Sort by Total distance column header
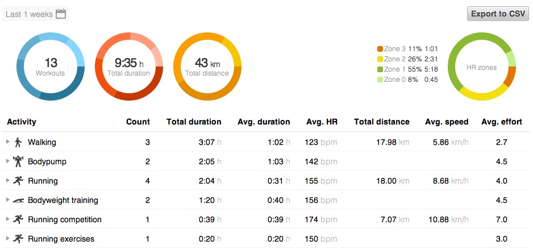Image resolution: width=533 pixels, height=249 pixels. (x=381, y=122)
